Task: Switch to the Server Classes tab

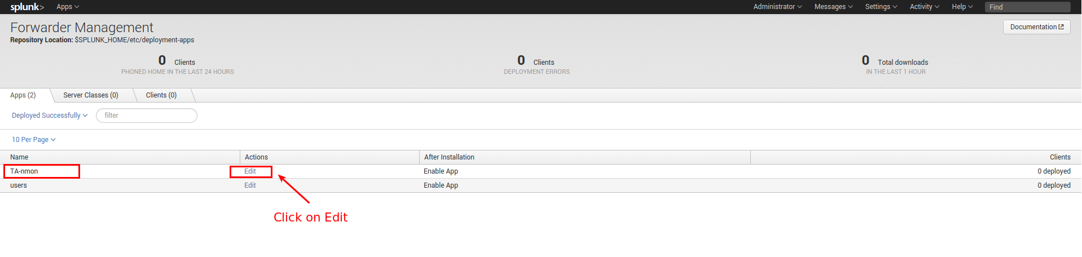Action: (x=91, y=95)
